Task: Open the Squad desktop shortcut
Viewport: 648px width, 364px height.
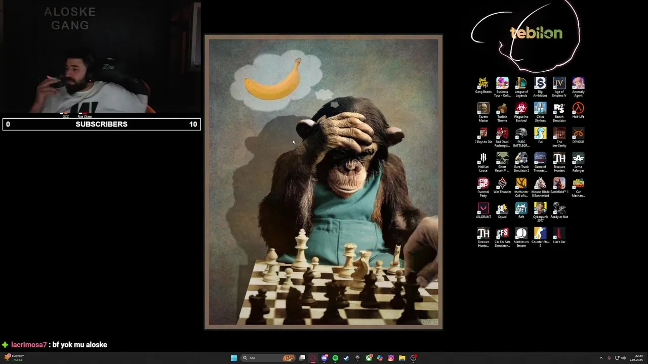Action: pyautogui.click(x=502, y=210)
